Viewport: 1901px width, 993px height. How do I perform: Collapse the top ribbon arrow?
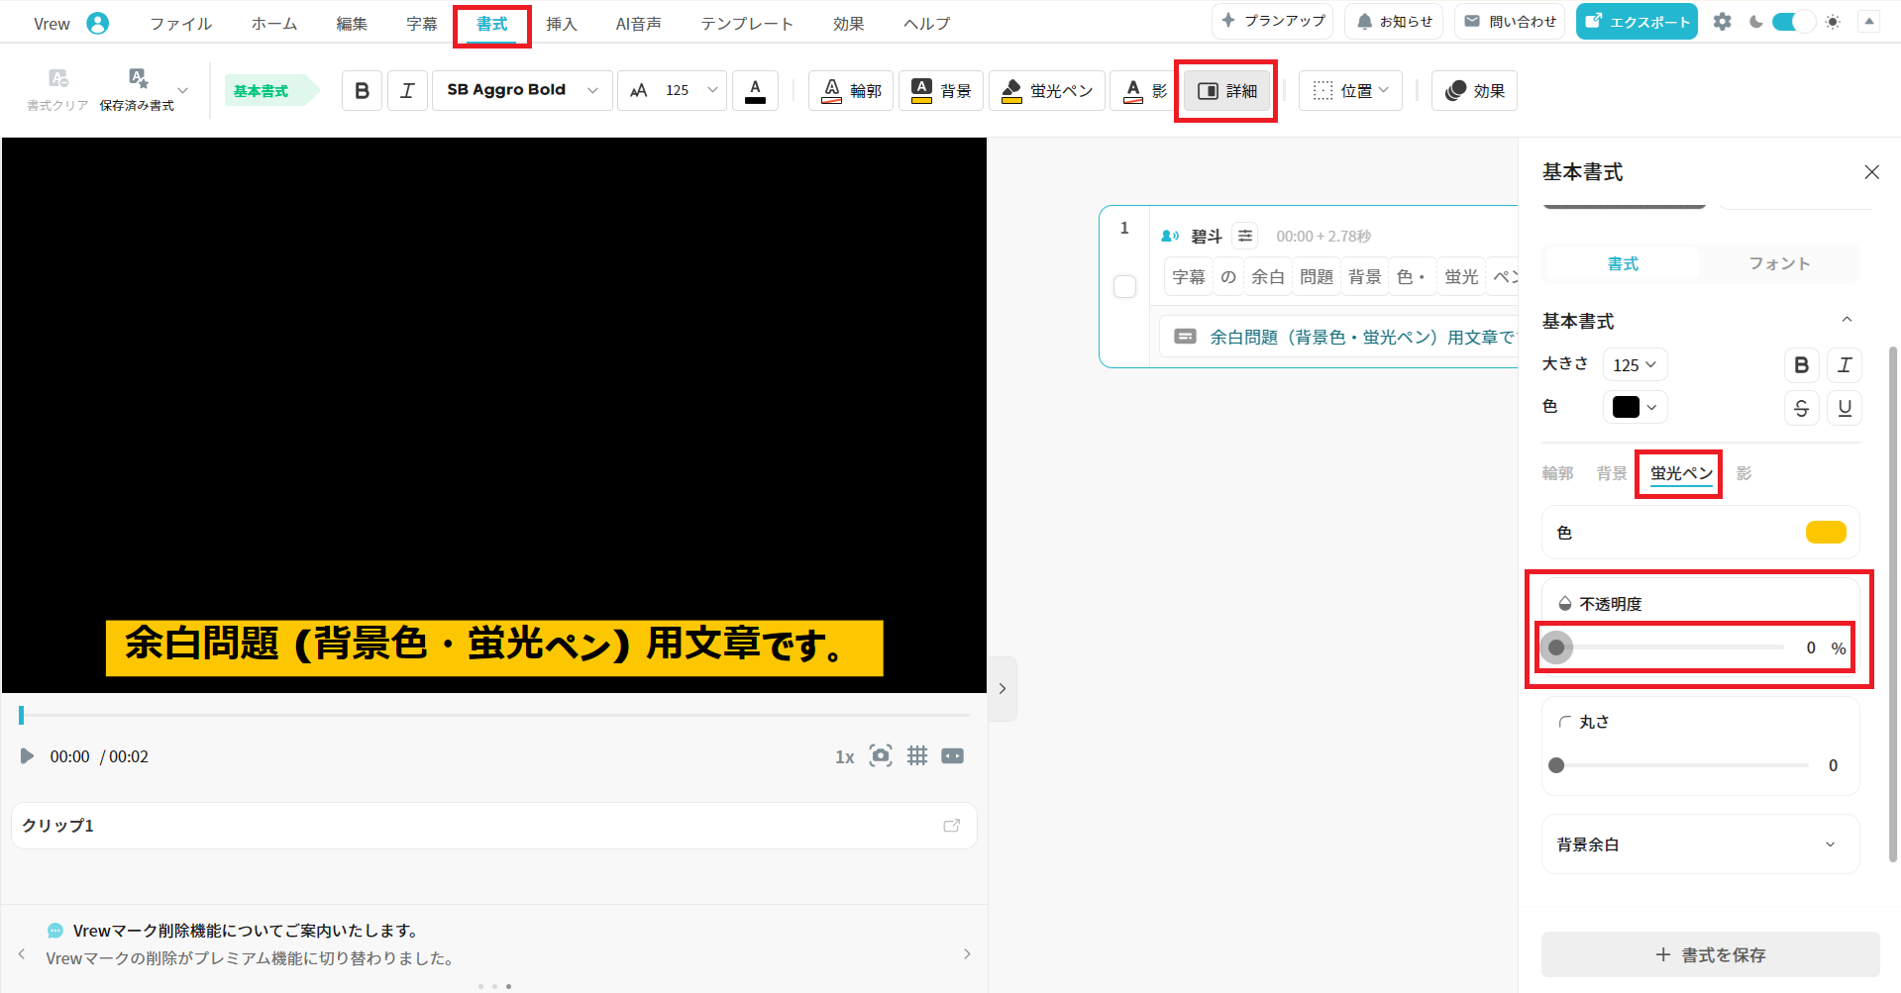click(1869, 21)
